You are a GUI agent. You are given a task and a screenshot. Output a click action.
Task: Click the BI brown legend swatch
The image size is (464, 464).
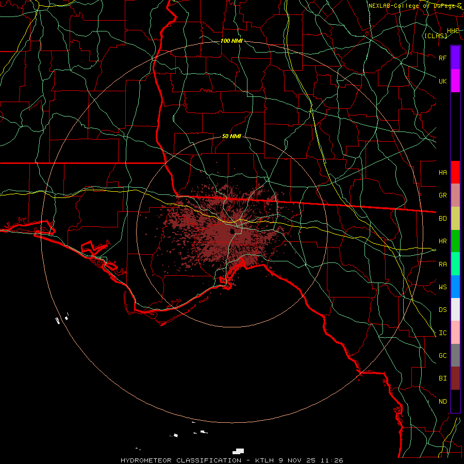coord(455,378)
